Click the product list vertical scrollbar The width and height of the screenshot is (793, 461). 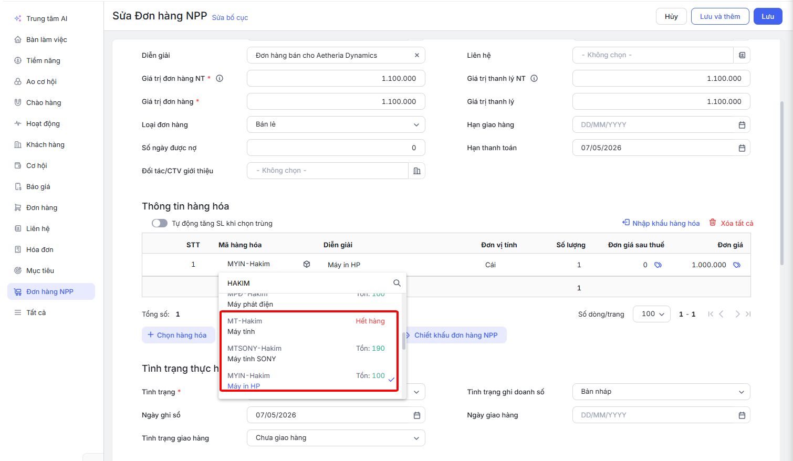(x=404, y=341)
